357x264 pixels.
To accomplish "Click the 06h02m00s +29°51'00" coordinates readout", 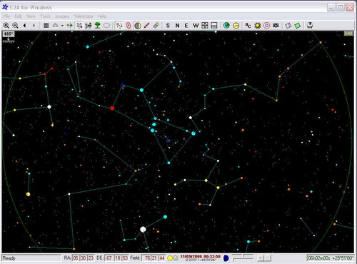I will [x=331, y=258].
